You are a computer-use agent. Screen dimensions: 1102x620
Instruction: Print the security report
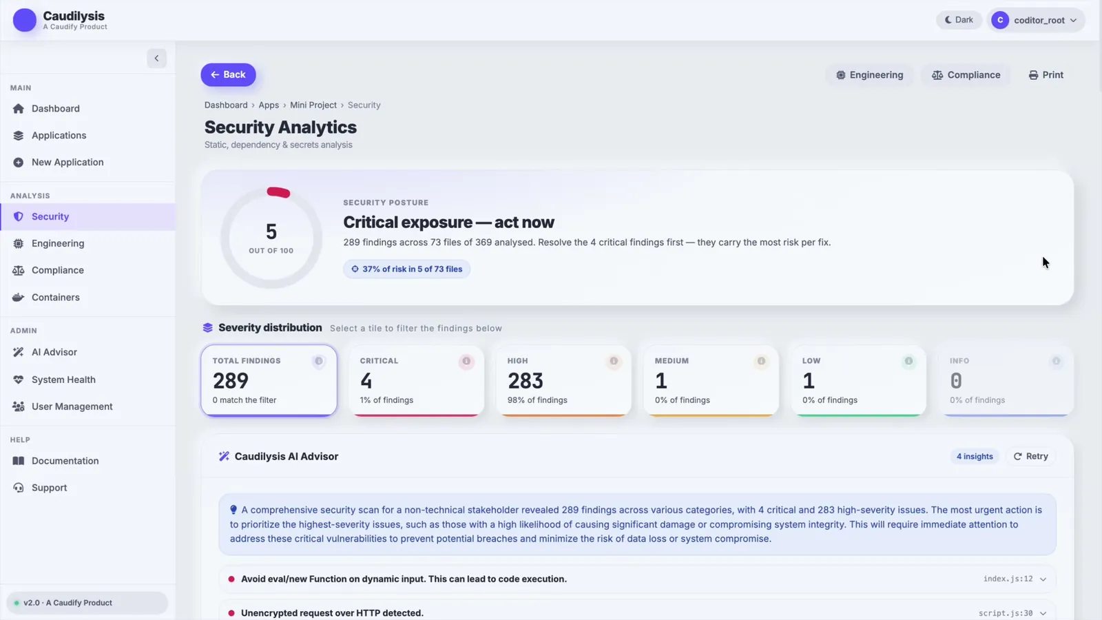1046,75
